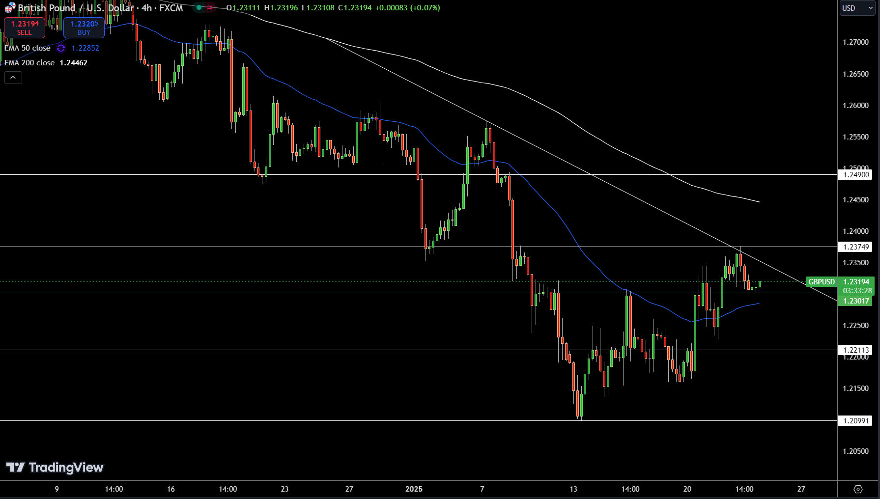Click the 23 date label on time axis
The width and height of the screenshot is (880, 499).
click(x=284, y=489)
